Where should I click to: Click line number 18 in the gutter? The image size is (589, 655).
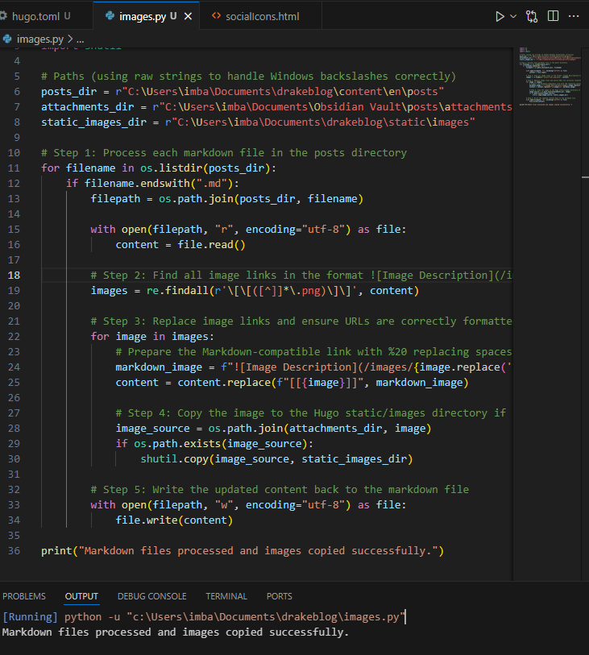point(13,275)
